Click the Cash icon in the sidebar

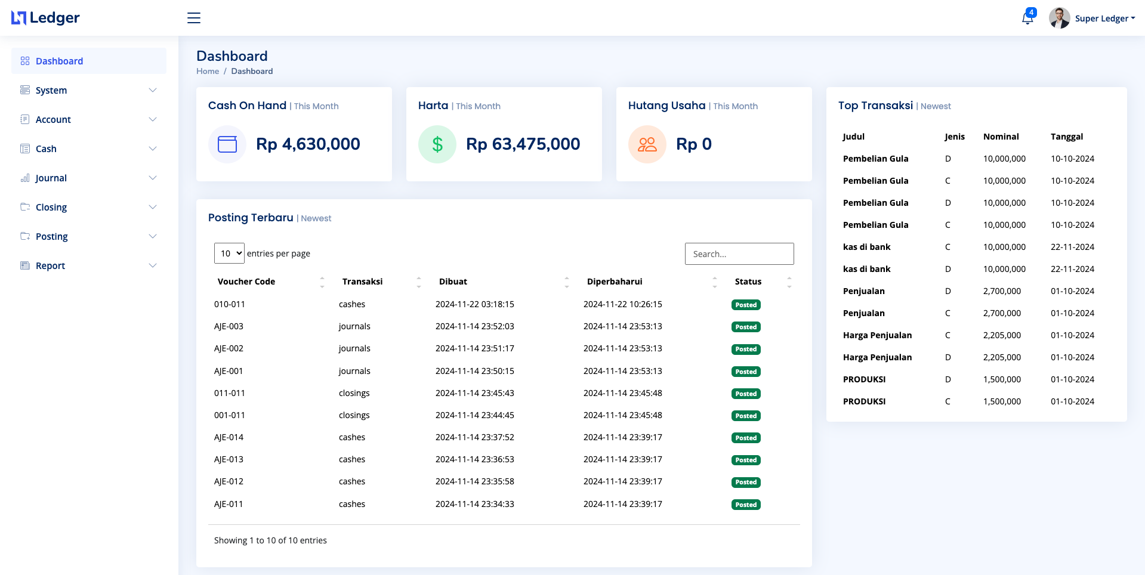(25, 149)
